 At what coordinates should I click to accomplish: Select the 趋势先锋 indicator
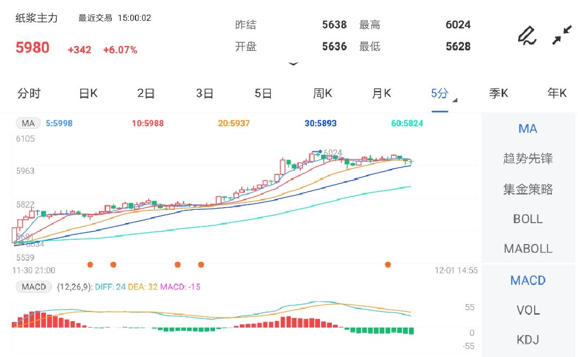point(527,158)
